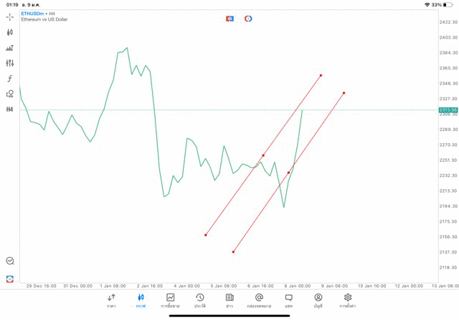Image resolution: width=459 pixels, height=320 pixels.
Task: Open the ข่าว (News) tab
Action: (229, 301)
